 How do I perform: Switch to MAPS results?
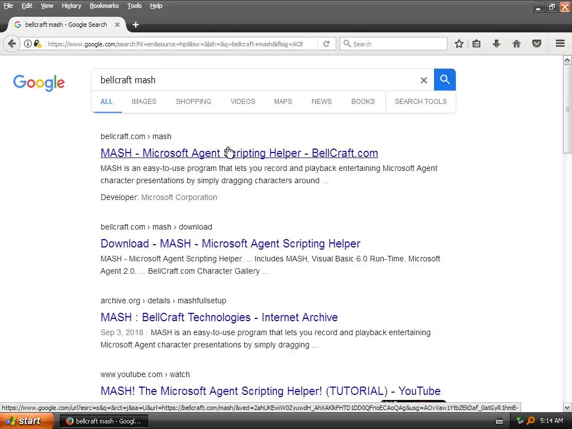283,102
